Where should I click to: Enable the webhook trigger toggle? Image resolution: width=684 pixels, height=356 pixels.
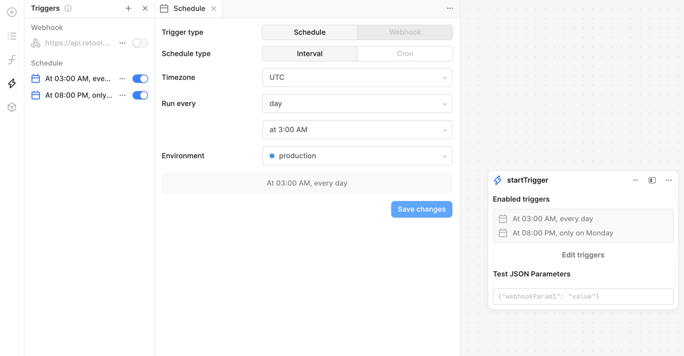click(x=140, y=43)
